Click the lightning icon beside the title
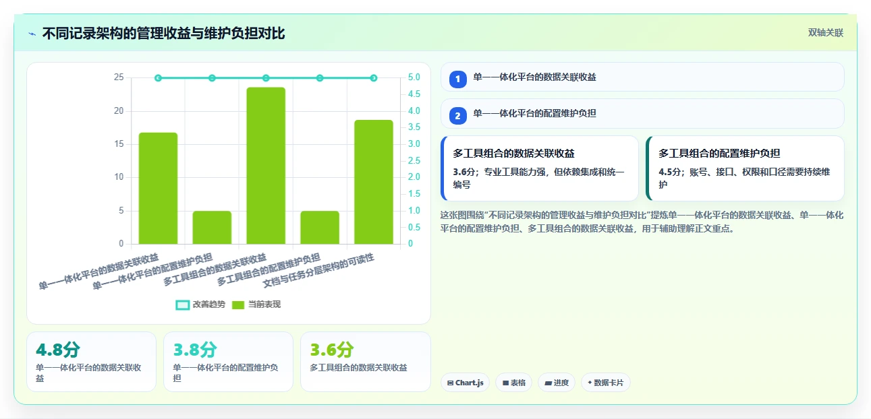 pos(32,33)
